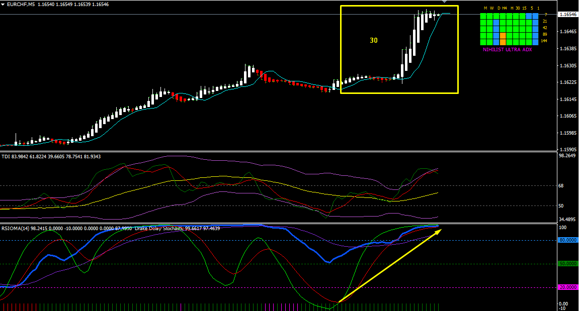The height and width of the screenshot is (311, 579).
Task: Click the orange H4 cell in row 144
Action: 503,42
